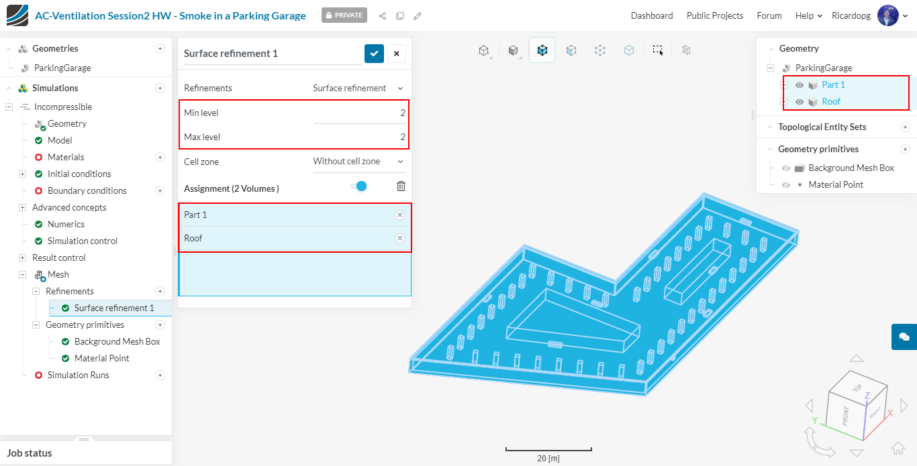The width and height of the screenshot is (917, 466).
Task: Share the project via share icon
Action: point(383,15)
